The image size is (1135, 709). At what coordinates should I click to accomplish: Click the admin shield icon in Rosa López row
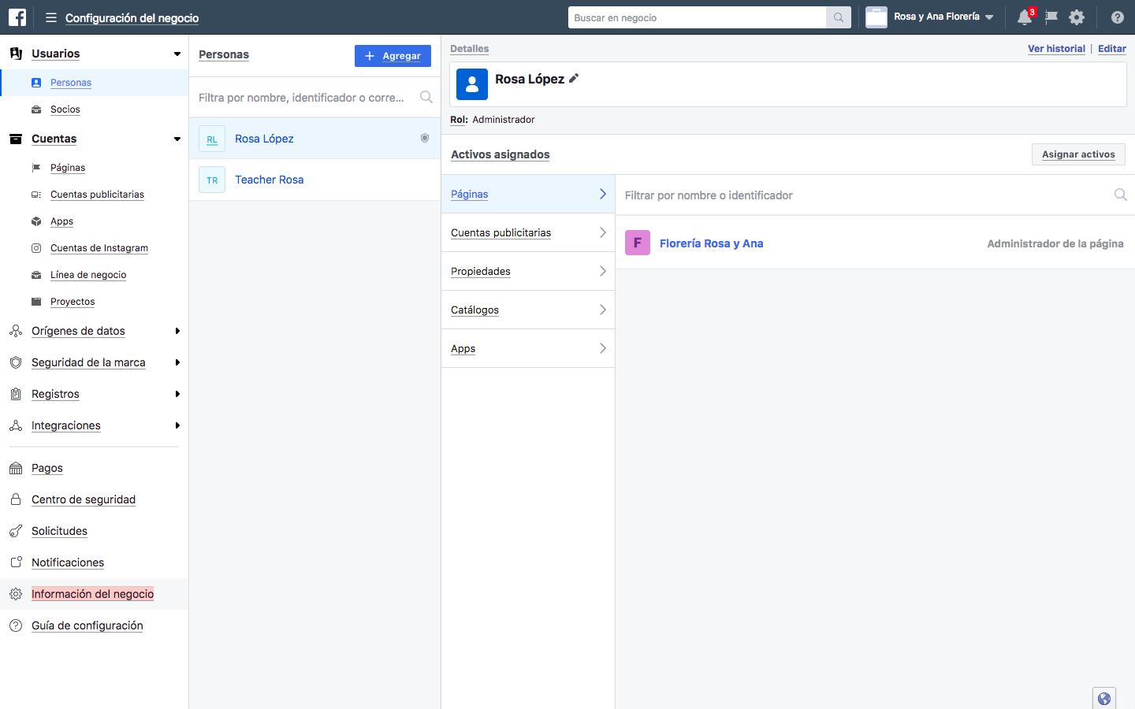[425, 138]
